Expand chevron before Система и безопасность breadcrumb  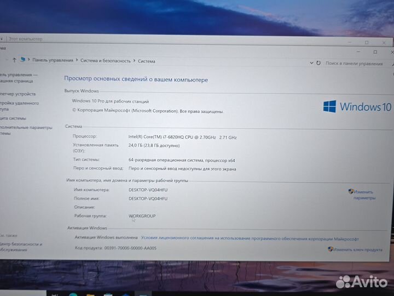(x=77, y=60)
